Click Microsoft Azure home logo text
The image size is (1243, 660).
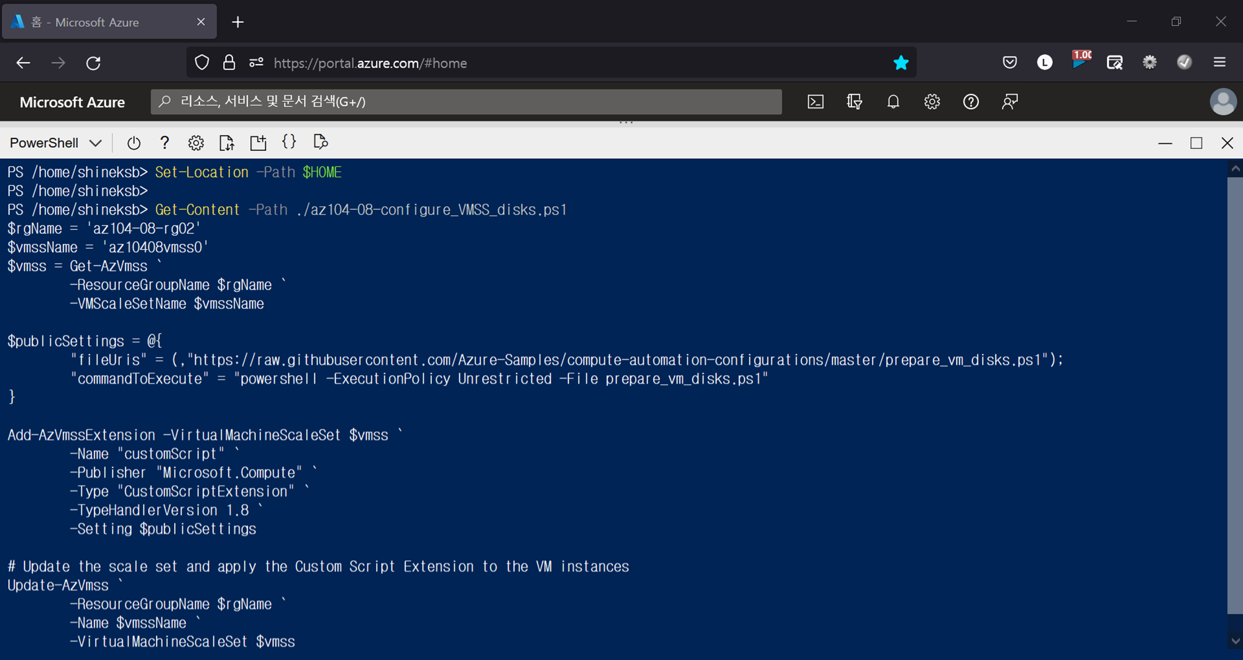coord(72,102)
